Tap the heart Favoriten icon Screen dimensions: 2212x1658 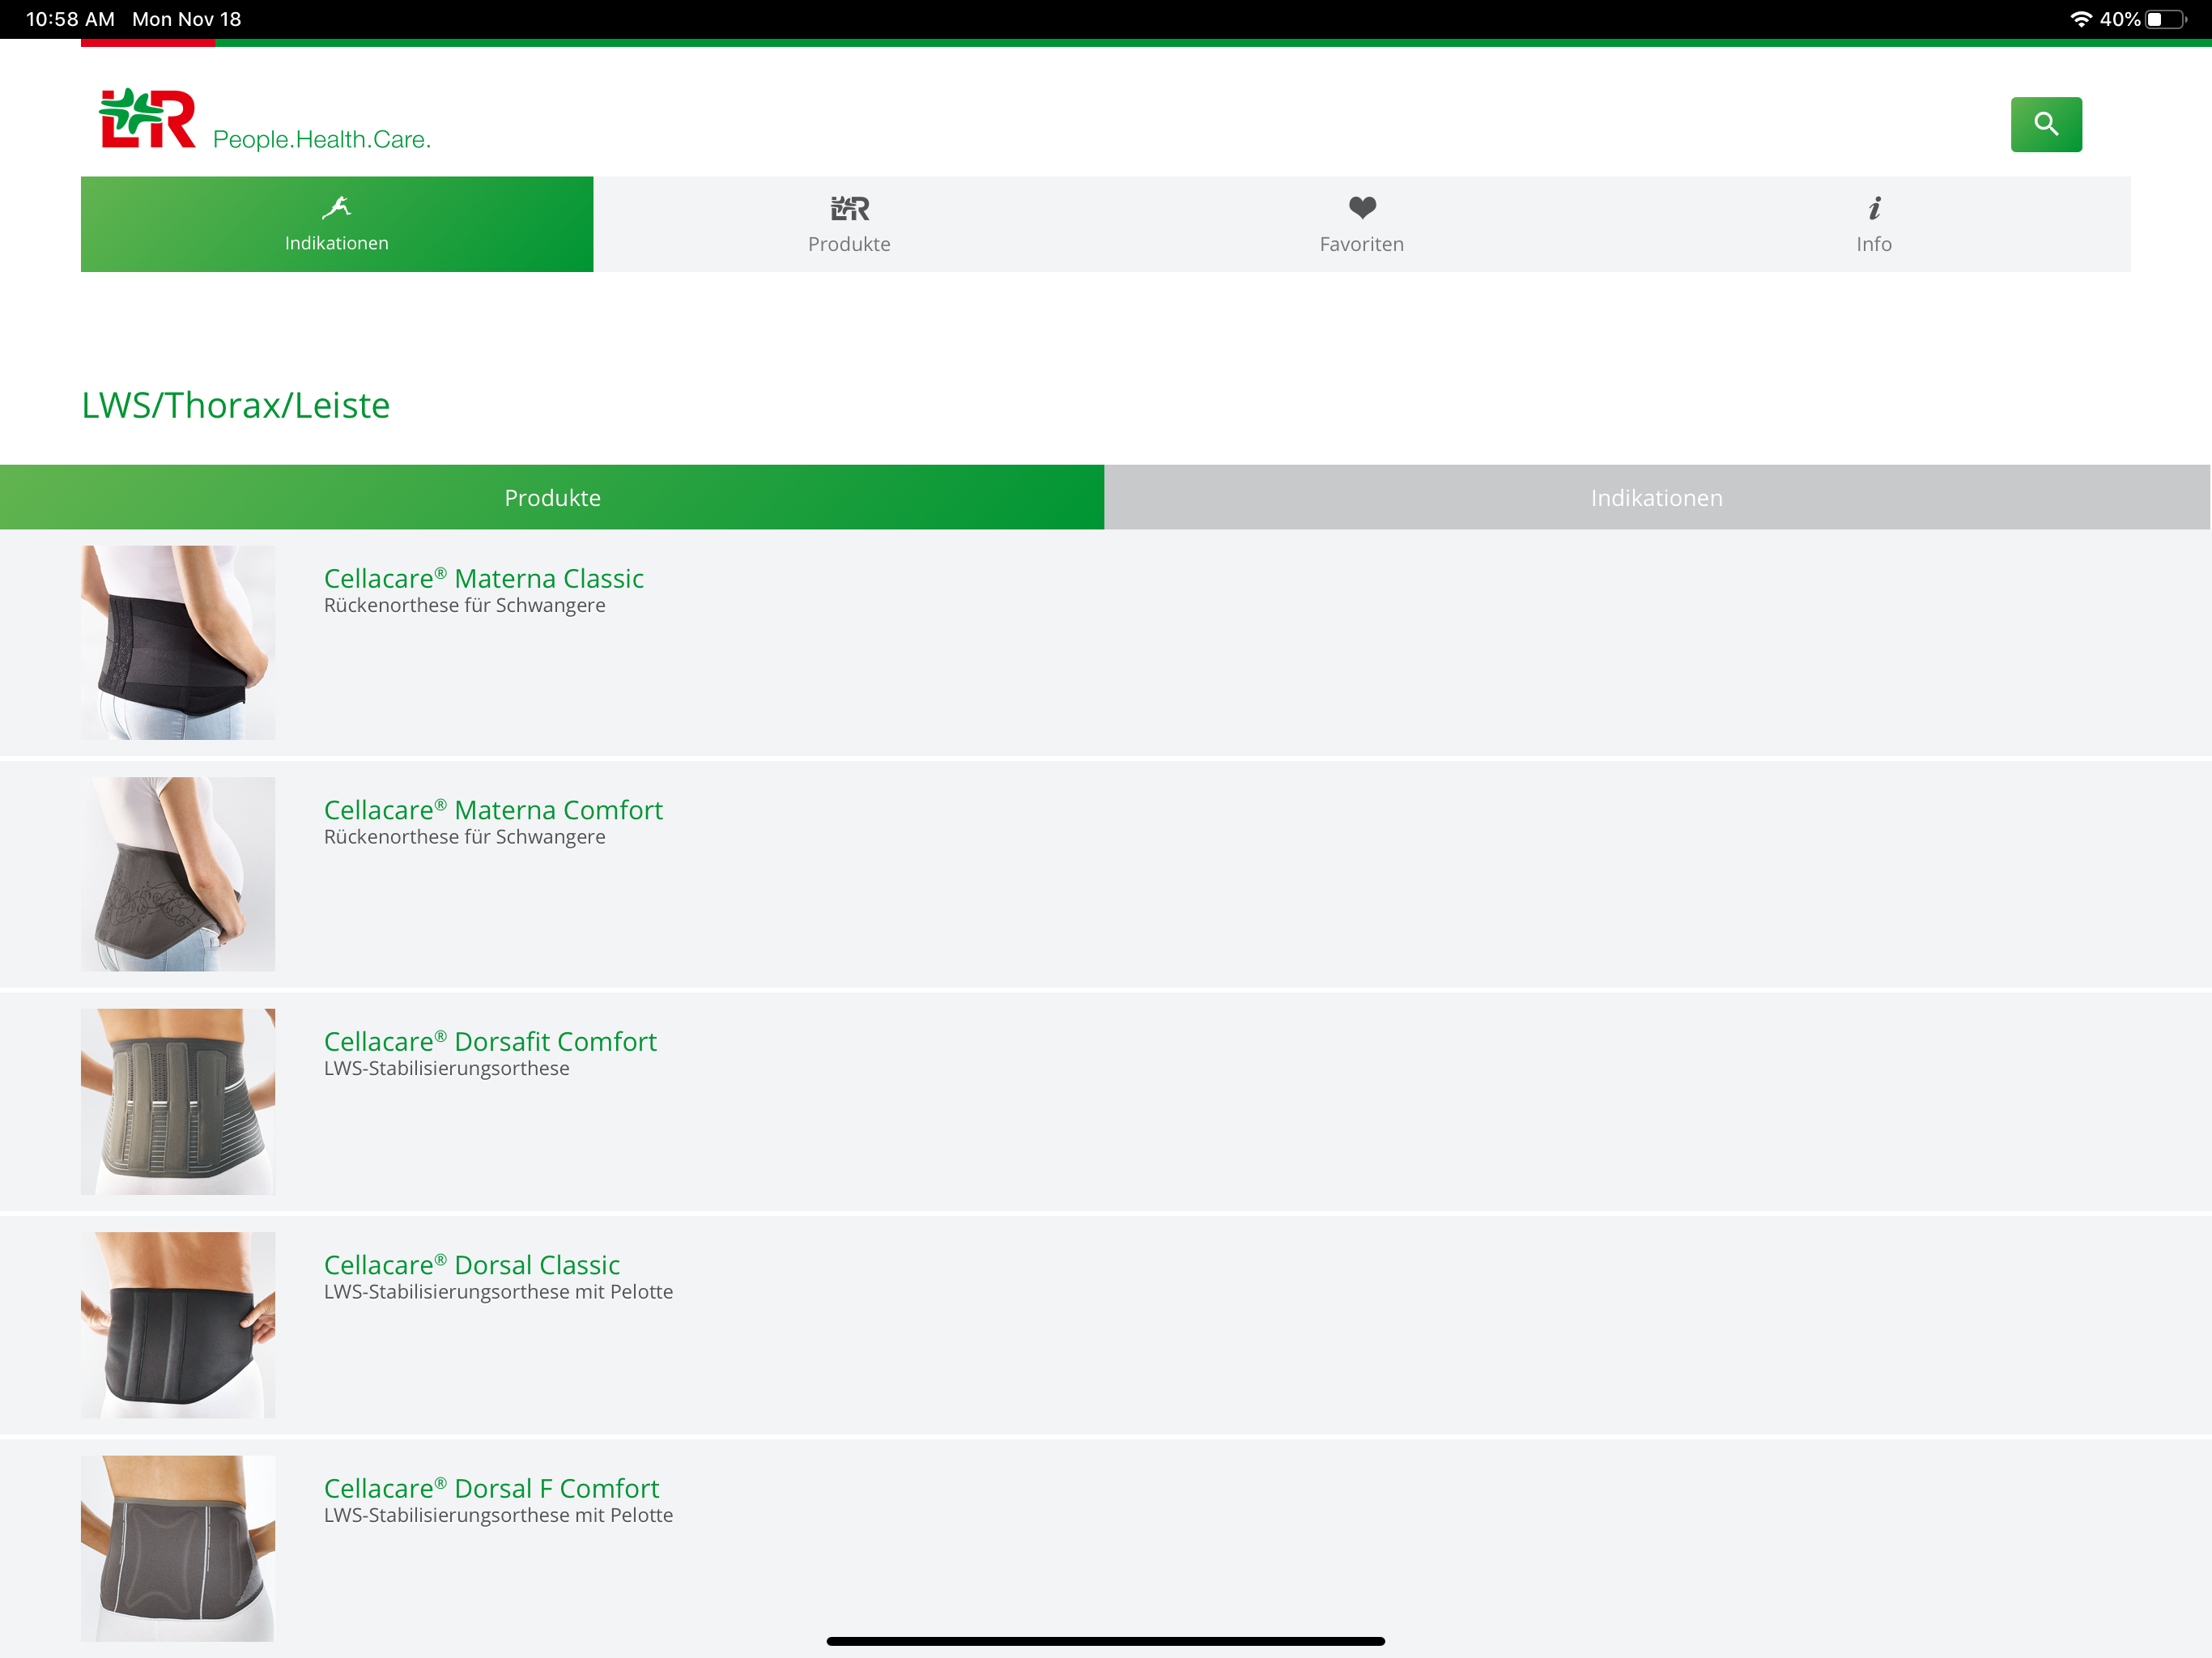click(x=1362, y=208)
